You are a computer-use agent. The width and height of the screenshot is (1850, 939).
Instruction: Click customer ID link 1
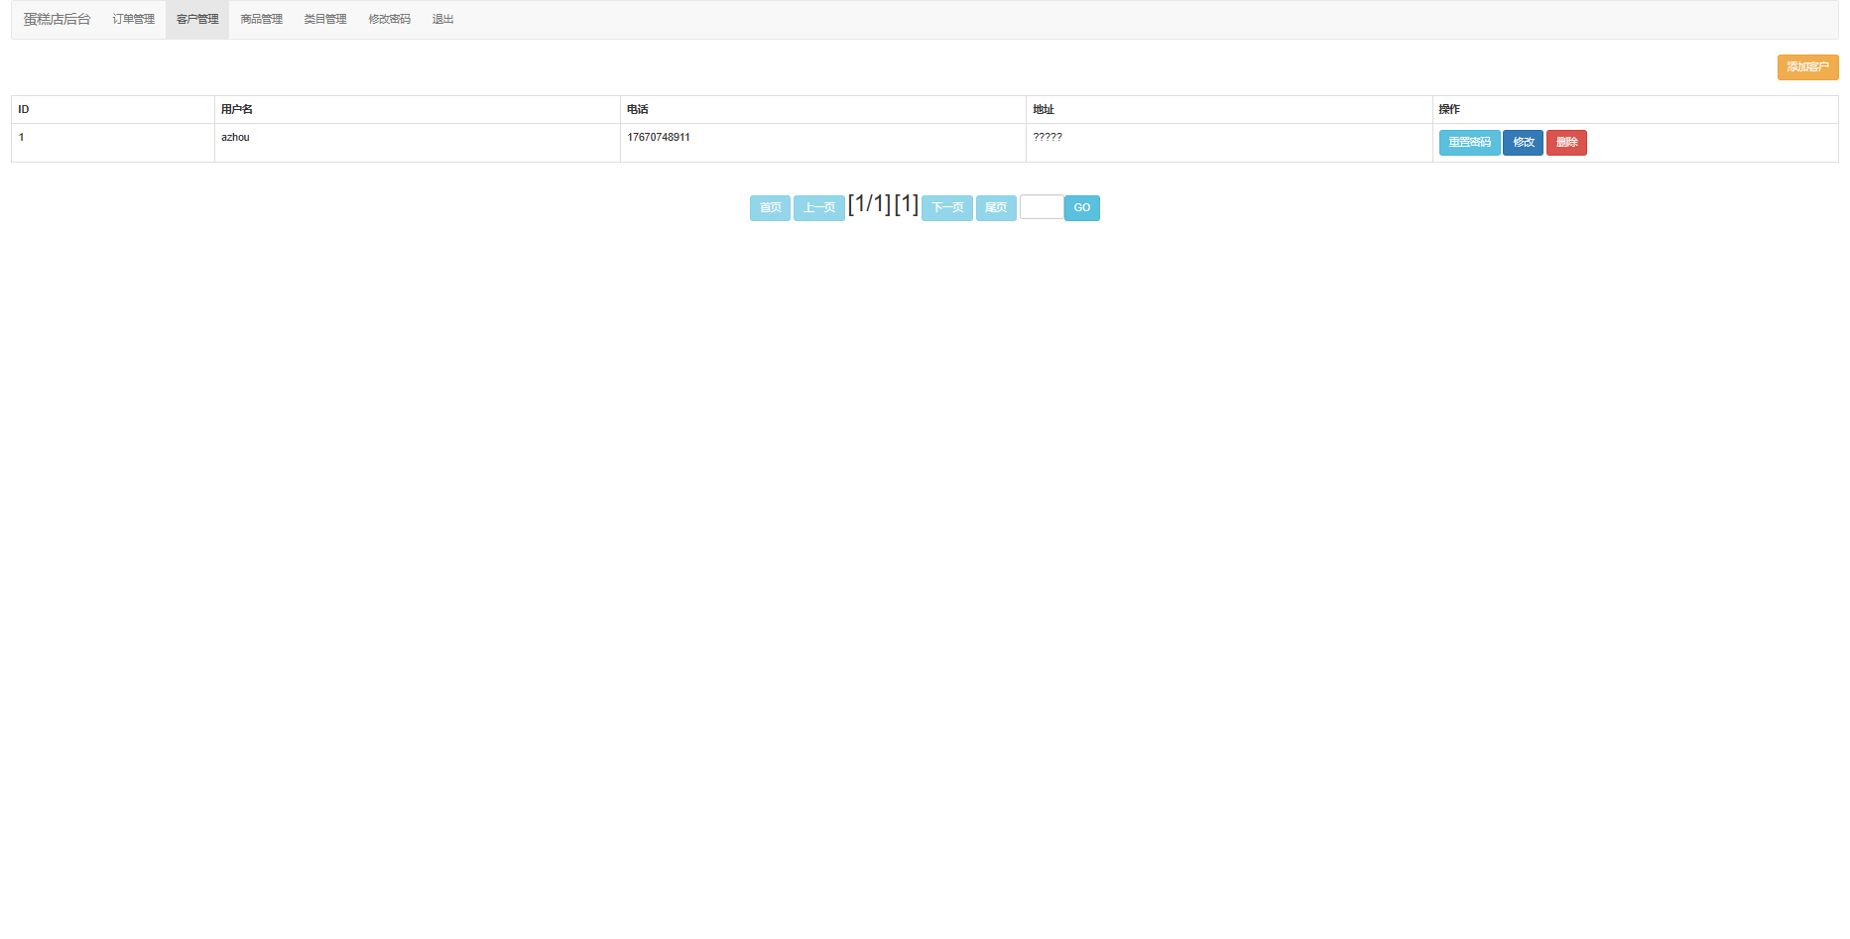click(x=21, y=138)
